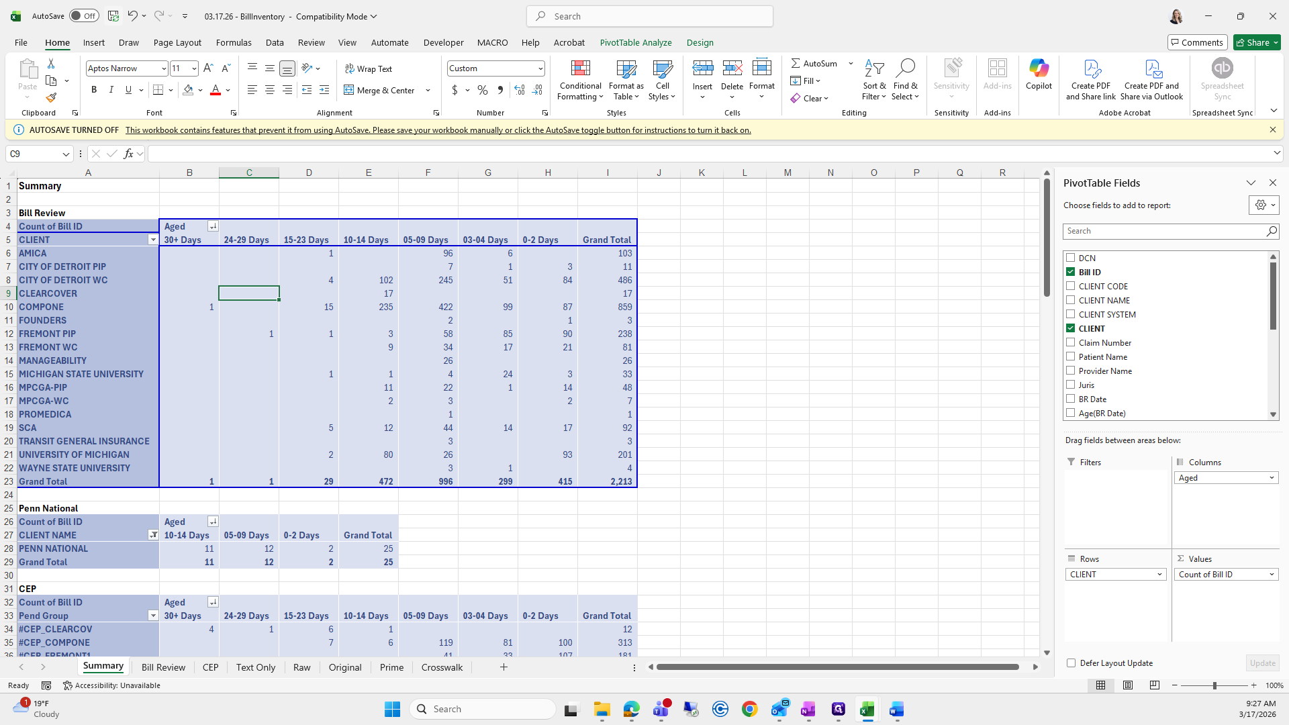Screen dimensions: 1289x725
Task: Click the Comments button
Action: click(x=1197, y=42)
